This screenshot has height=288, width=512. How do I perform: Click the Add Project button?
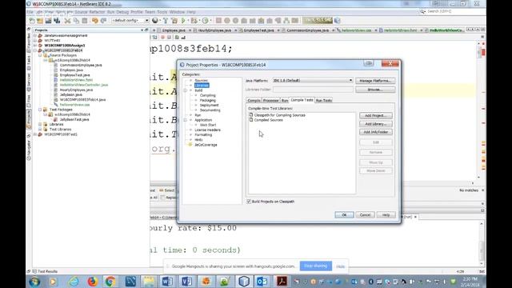click(x=376, y=115)
